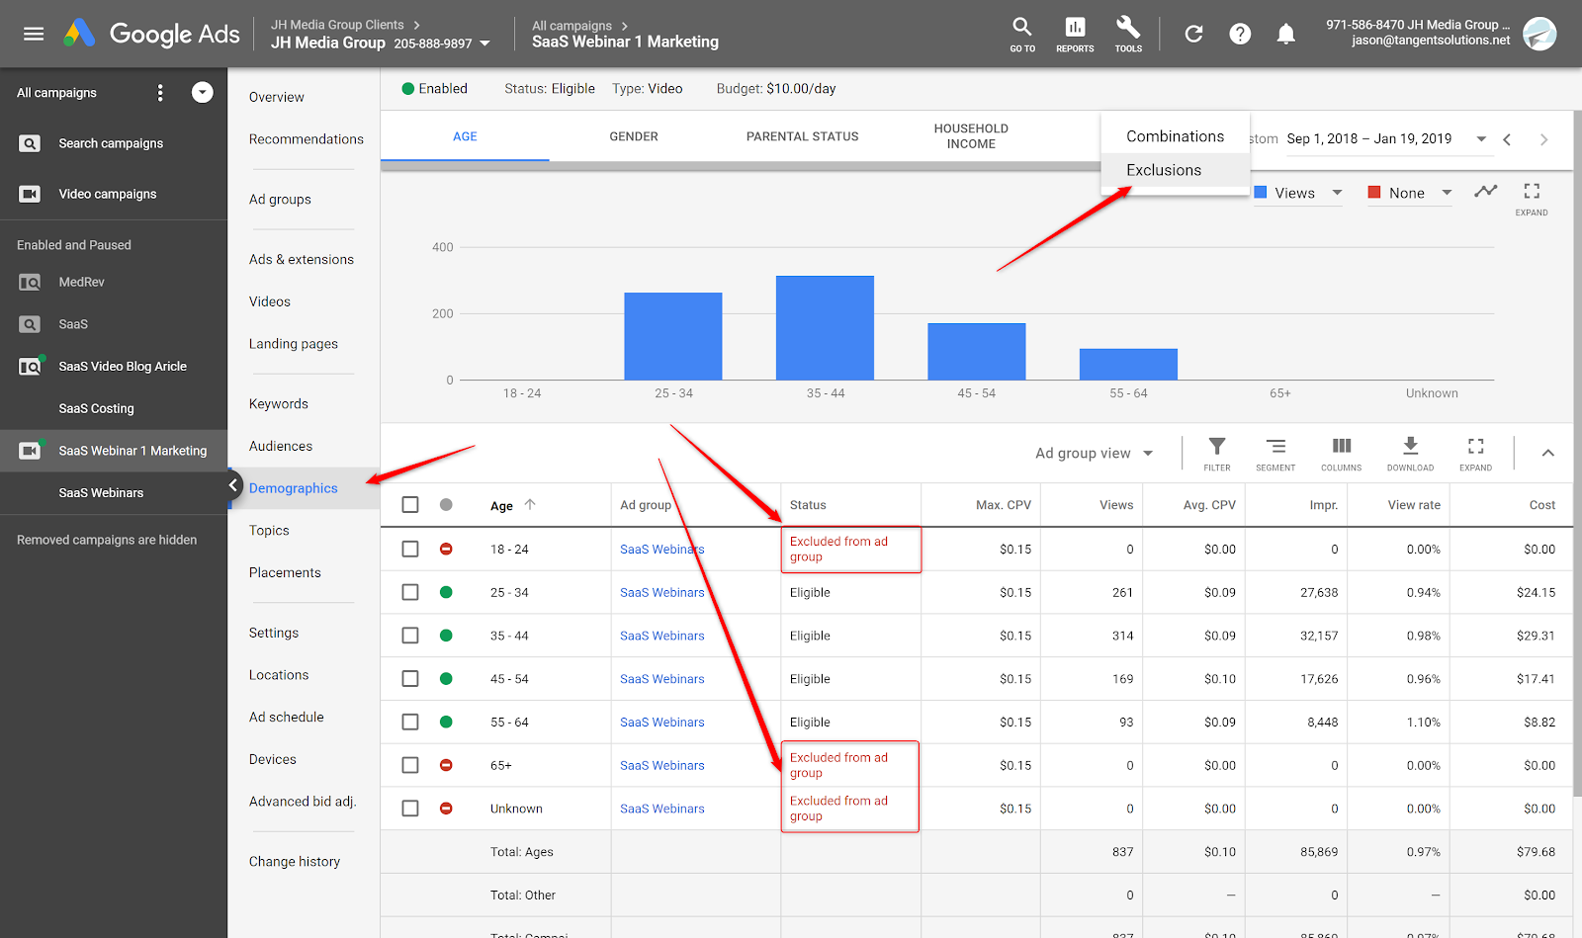
Task: Click the red None metric swatch
Action: [1374, 193]
